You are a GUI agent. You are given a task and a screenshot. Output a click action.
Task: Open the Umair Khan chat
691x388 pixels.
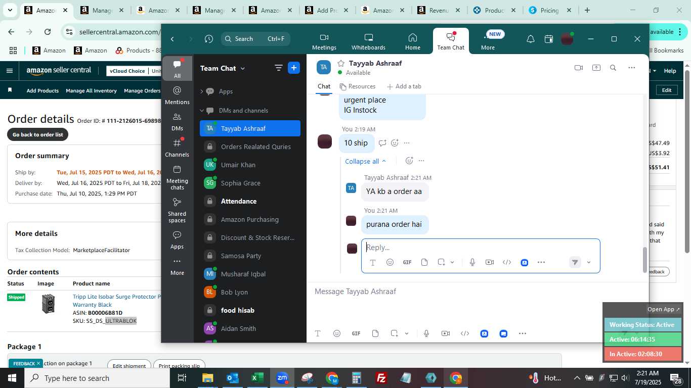(250, 165)
